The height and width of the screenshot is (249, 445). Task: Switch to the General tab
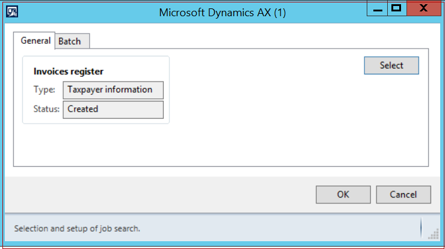34,41
